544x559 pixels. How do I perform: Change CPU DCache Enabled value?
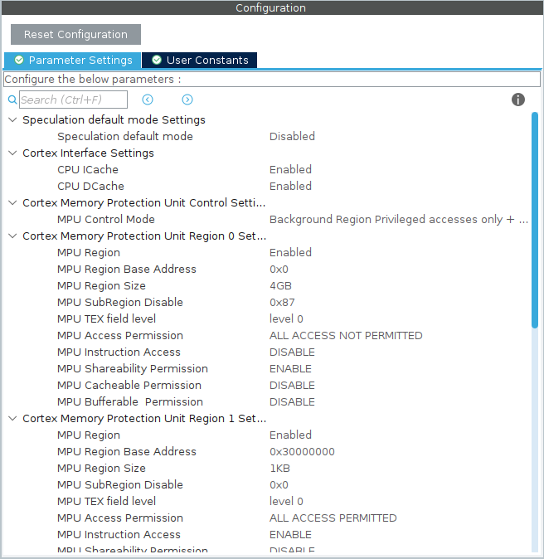(x=290, y=186)
